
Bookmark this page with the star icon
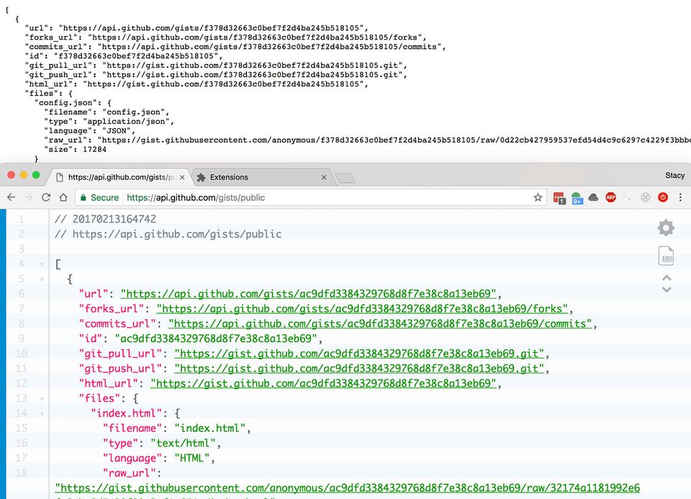pos(538,197)
